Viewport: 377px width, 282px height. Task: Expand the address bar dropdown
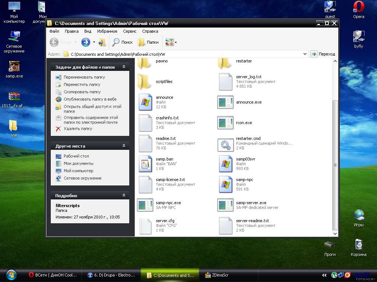coord(305,54)
